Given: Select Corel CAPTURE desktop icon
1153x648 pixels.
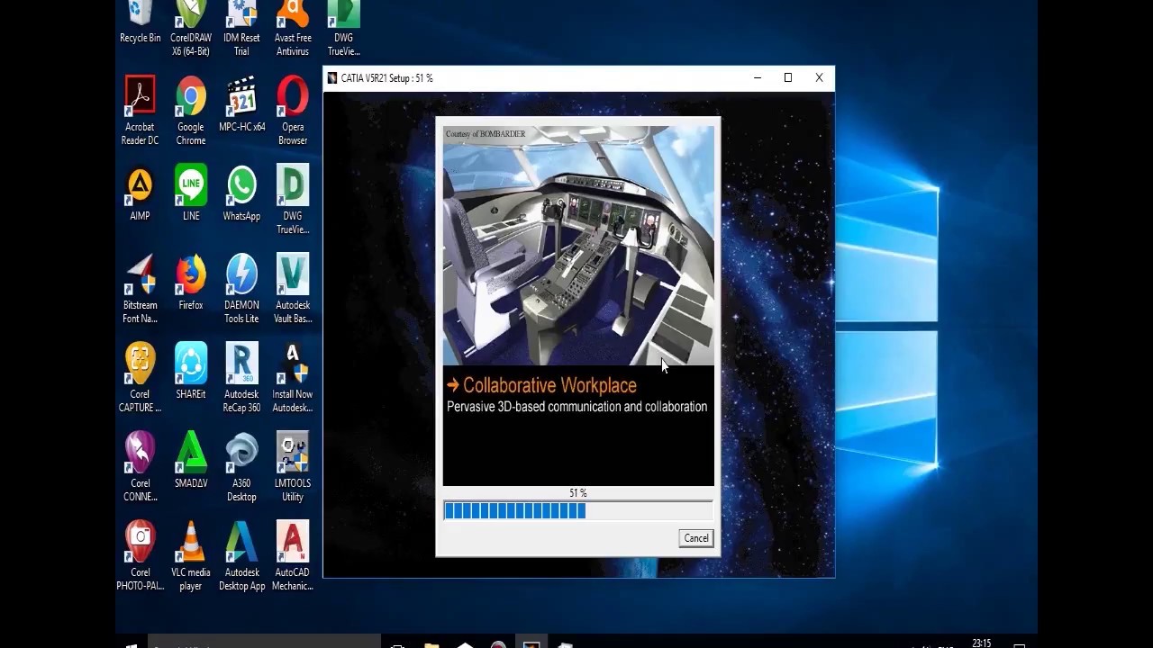Looking at the screenshot, I should (140, 378).
